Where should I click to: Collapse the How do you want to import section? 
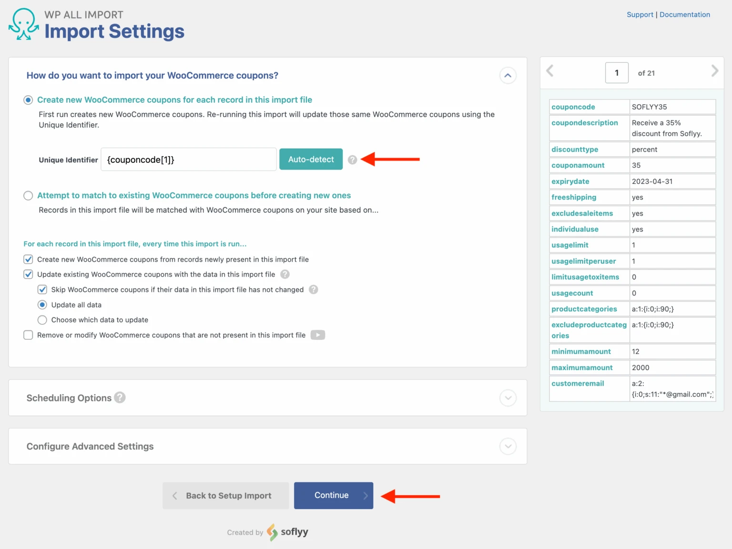[508, 76]
